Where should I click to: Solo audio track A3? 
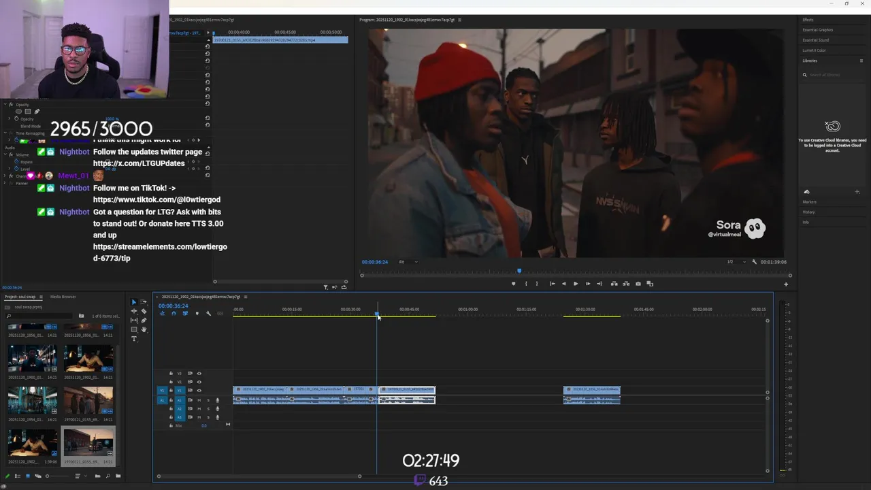click(208, 417)
